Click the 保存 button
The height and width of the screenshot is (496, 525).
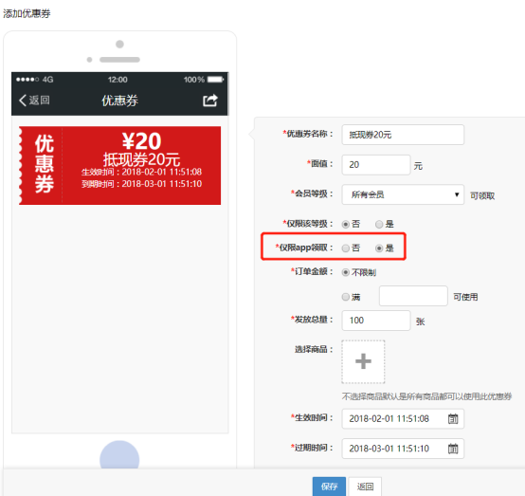(x=329, y=487)
